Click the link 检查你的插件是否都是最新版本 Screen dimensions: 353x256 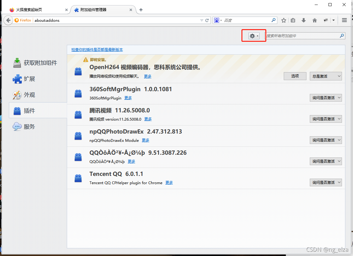pos(97,50)
